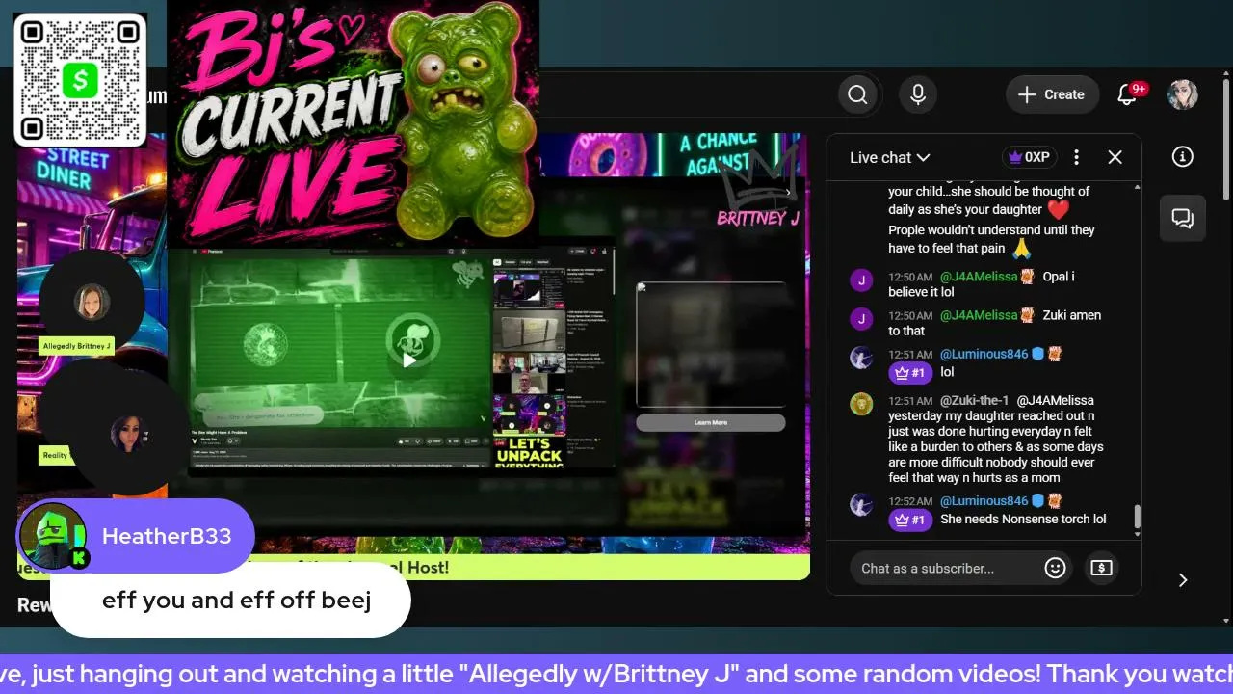Close the live chat panel
Viewport: 1233px width, 694px height.
[x=1115, y=157]
